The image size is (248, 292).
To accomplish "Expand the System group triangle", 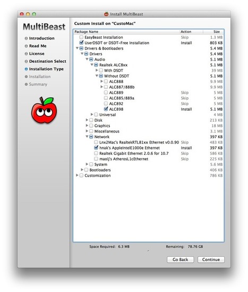I will (87, 164).
